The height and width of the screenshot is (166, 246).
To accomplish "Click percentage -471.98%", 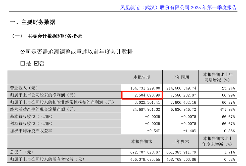I will [226, 109].
